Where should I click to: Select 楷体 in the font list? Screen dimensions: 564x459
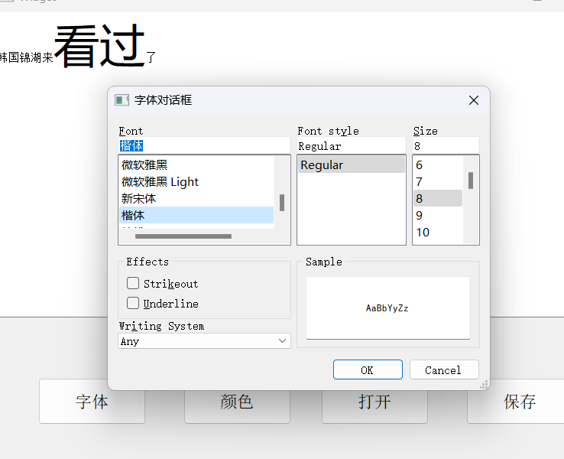133,215
